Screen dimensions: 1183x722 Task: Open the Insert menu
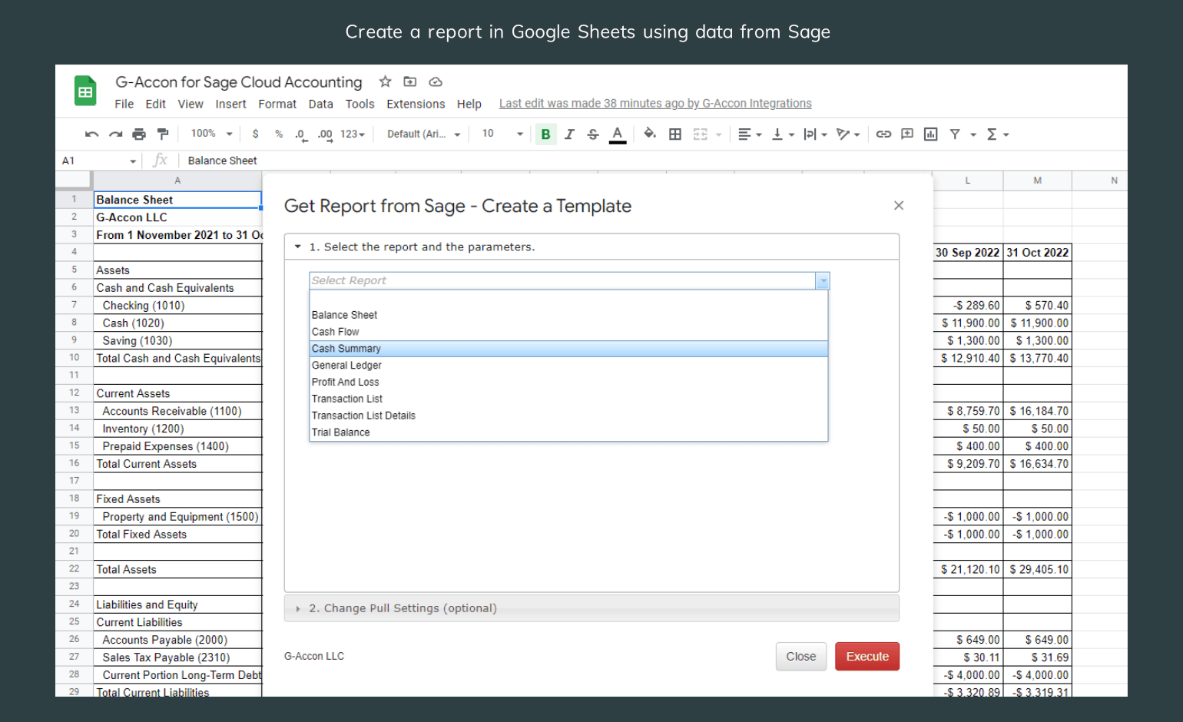[230, 104]
